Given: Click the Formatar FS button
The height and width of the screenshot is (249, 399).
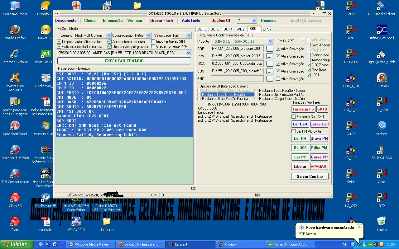Looking at the screenshot, I should 303,109.
